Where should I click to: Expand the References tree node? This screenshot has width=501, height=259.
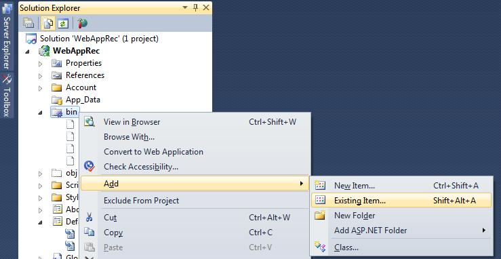(40, 76)
